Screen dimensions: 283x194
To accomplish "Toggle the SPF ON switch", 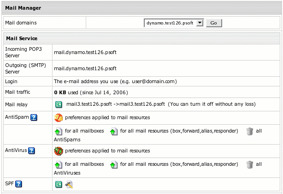I will (59, 184).
